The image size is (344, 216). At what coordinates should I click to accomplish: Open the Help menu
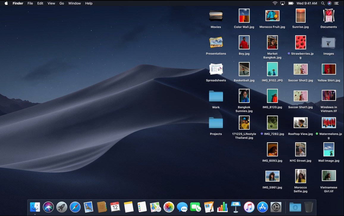pos(89,3)
